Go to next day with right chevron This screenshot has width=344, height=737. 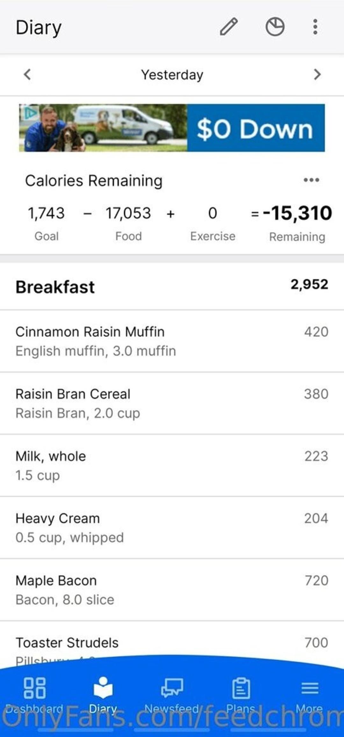pyautogui.click(x=317, y=75)
